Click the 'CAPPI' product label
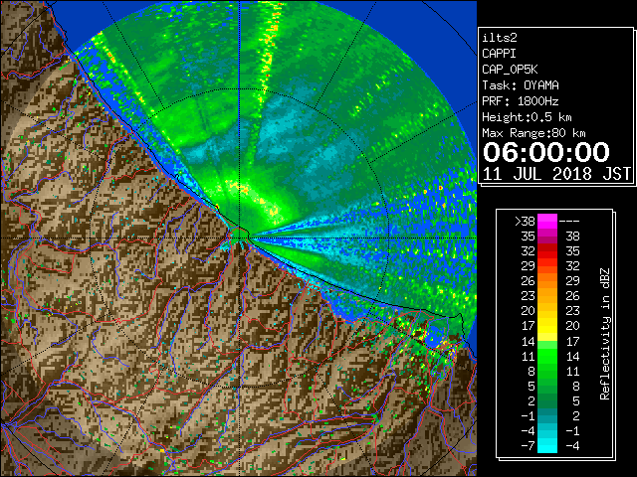This screenshot has width=637, height=477. [x=499, y=54]
